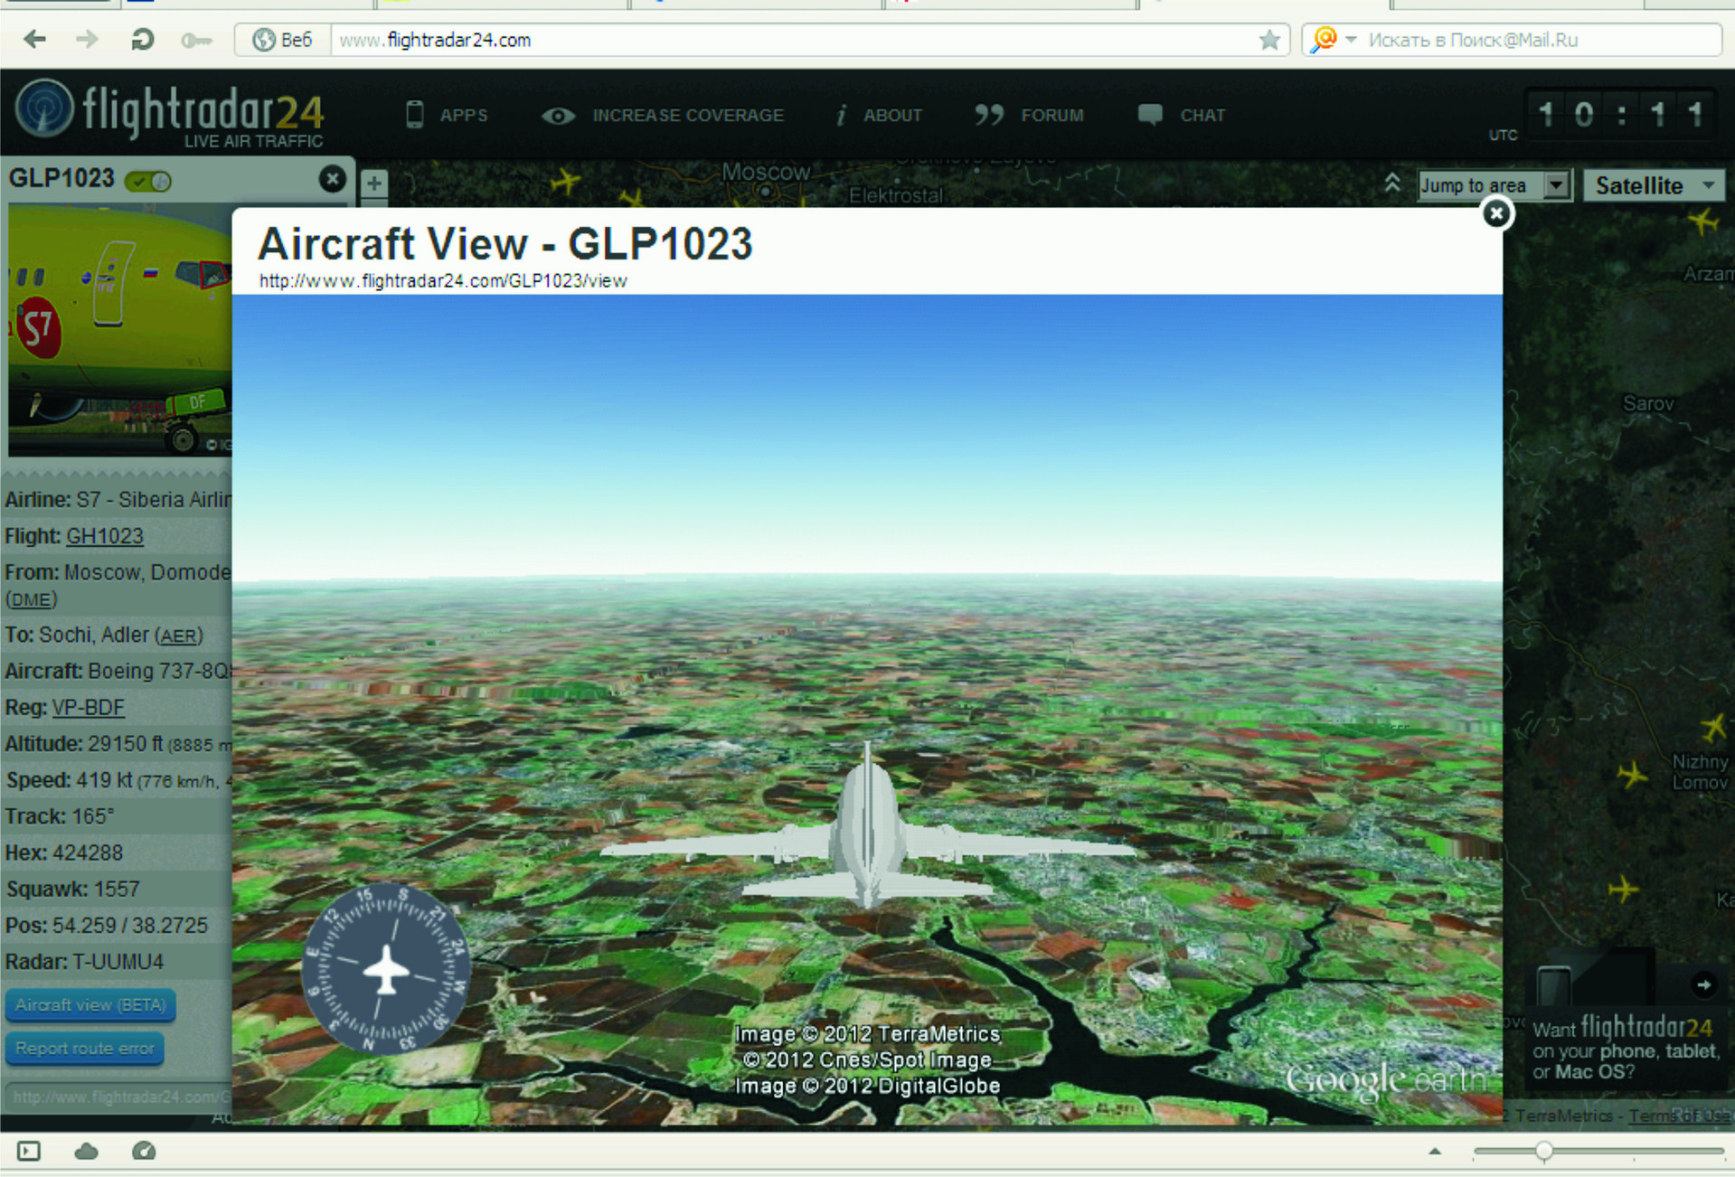The image size is (1735, 1177).
Task: Click the S7 aircraft photo thumbnail
Action: click(x=120, y=329)
